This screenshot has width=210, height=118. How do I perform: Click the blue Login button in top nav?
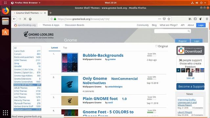pos(201,25)
